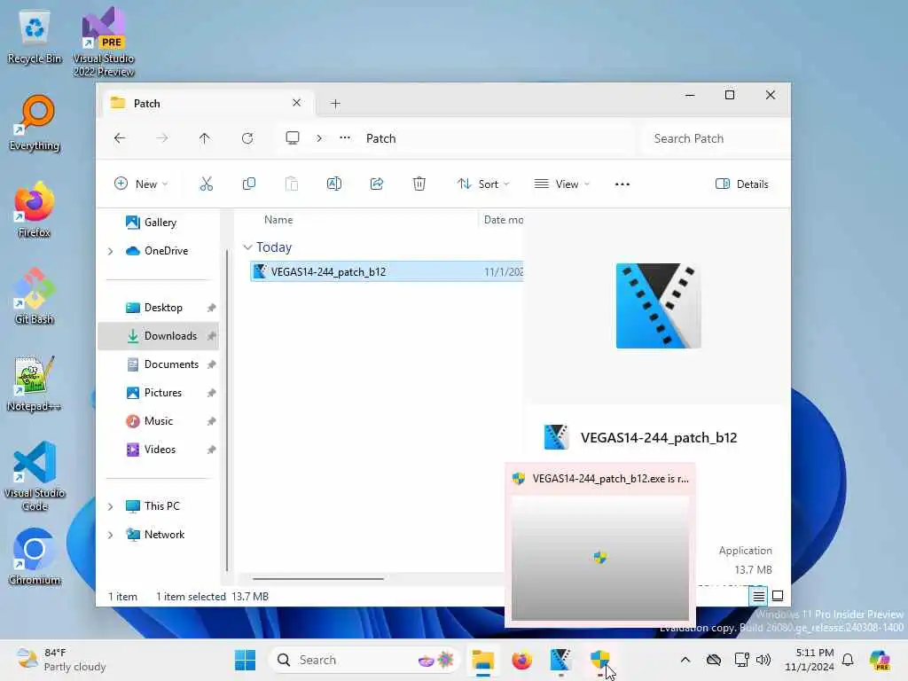Expand the This PC tree node
908x681 pixels.
point(110,506)
